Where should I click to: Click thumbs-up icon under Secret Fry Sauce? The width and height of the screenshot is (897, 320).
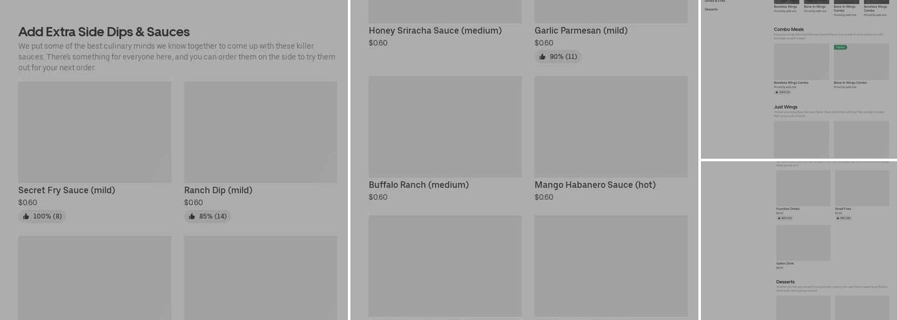26,216
